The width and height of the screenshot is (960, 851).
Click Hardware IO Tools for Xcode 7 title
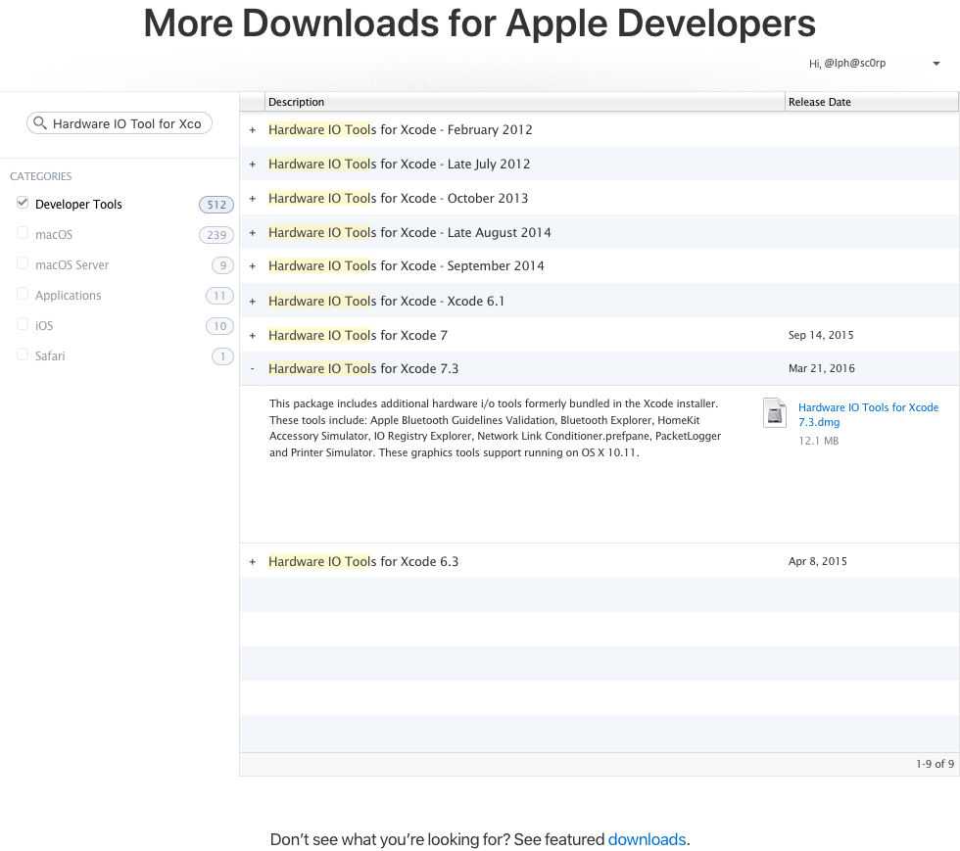[x=358, y=336]
